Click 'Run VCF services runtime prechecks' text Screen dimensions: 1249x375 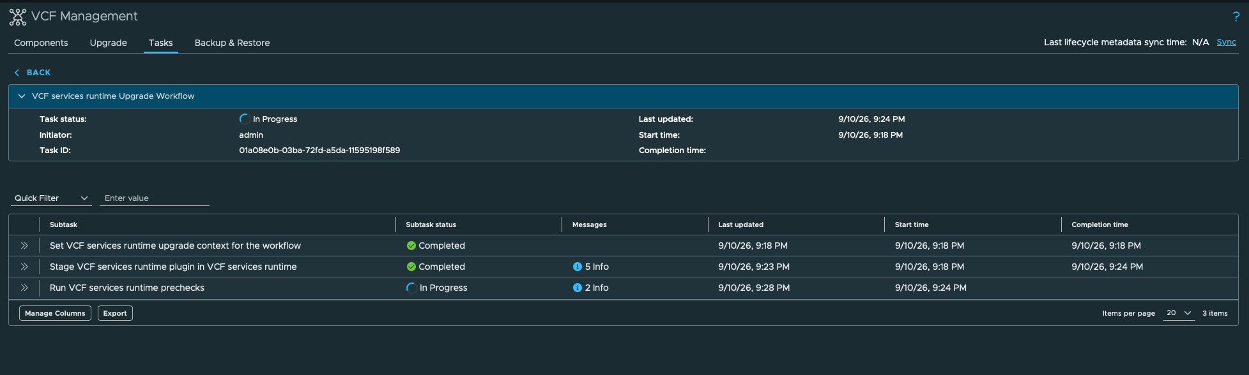pyautogui.click(x=127, y=288)
